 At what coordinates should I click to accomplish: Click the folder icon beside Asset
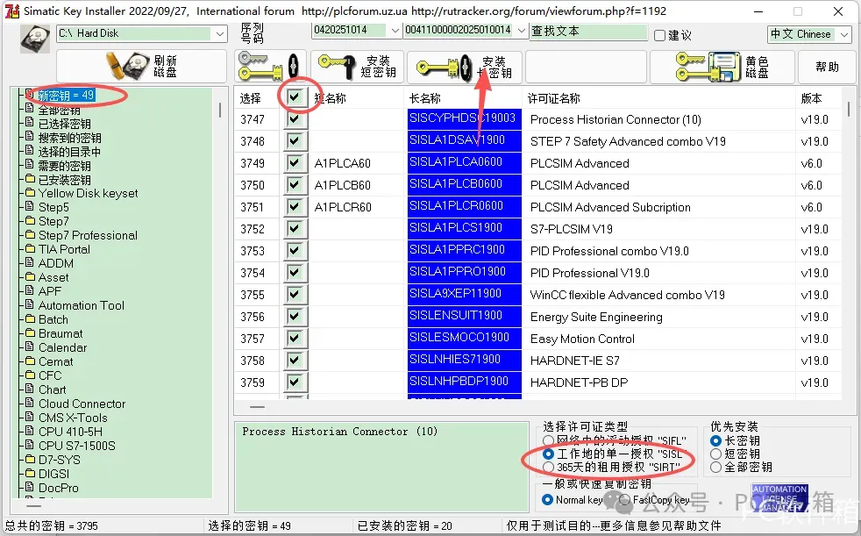[x=30, y=277]
